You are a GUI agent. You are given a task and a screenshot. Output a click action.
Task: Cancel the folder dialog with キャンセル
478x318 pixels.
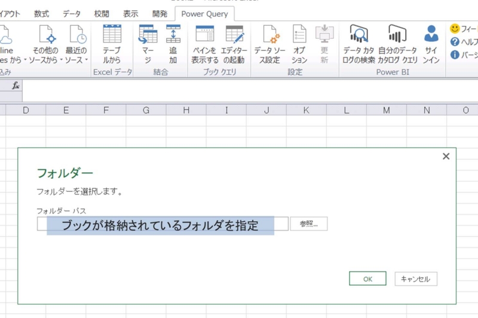(x=416, y=279)
